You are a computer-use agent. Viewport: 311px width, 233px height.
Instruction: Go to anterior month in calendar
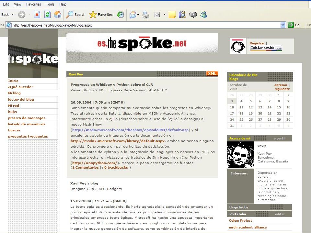[281, 85]
